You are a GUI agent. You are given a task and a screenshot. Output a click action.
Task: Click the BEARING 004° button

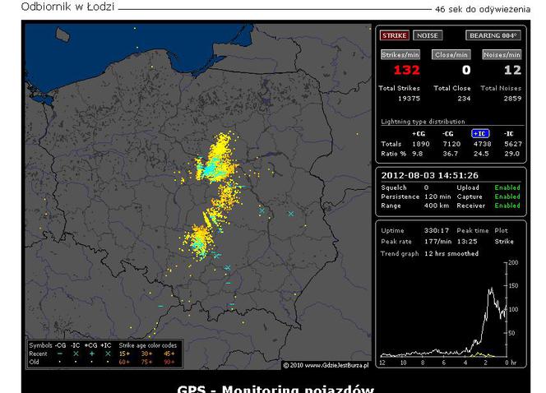(493, 35)
